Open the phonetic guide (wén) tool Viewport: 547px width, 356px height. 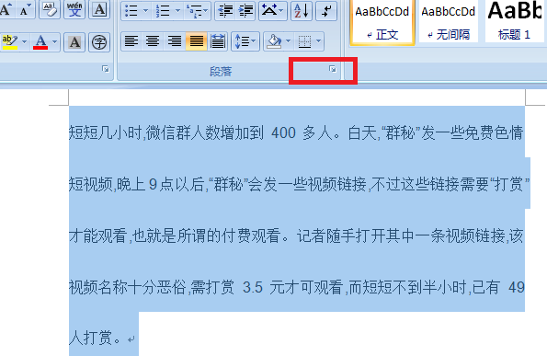[x=74, y=9]
